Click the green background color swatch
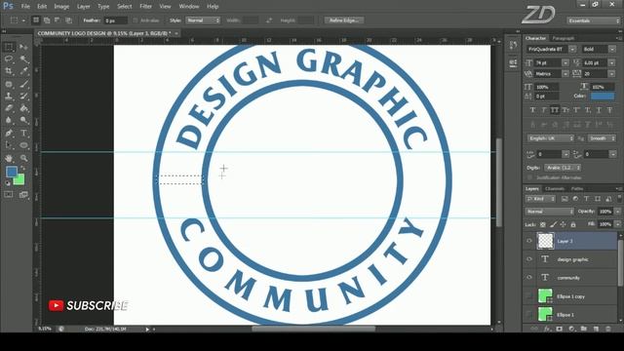Viewport: 624px width, 351px height. [19, 180]
